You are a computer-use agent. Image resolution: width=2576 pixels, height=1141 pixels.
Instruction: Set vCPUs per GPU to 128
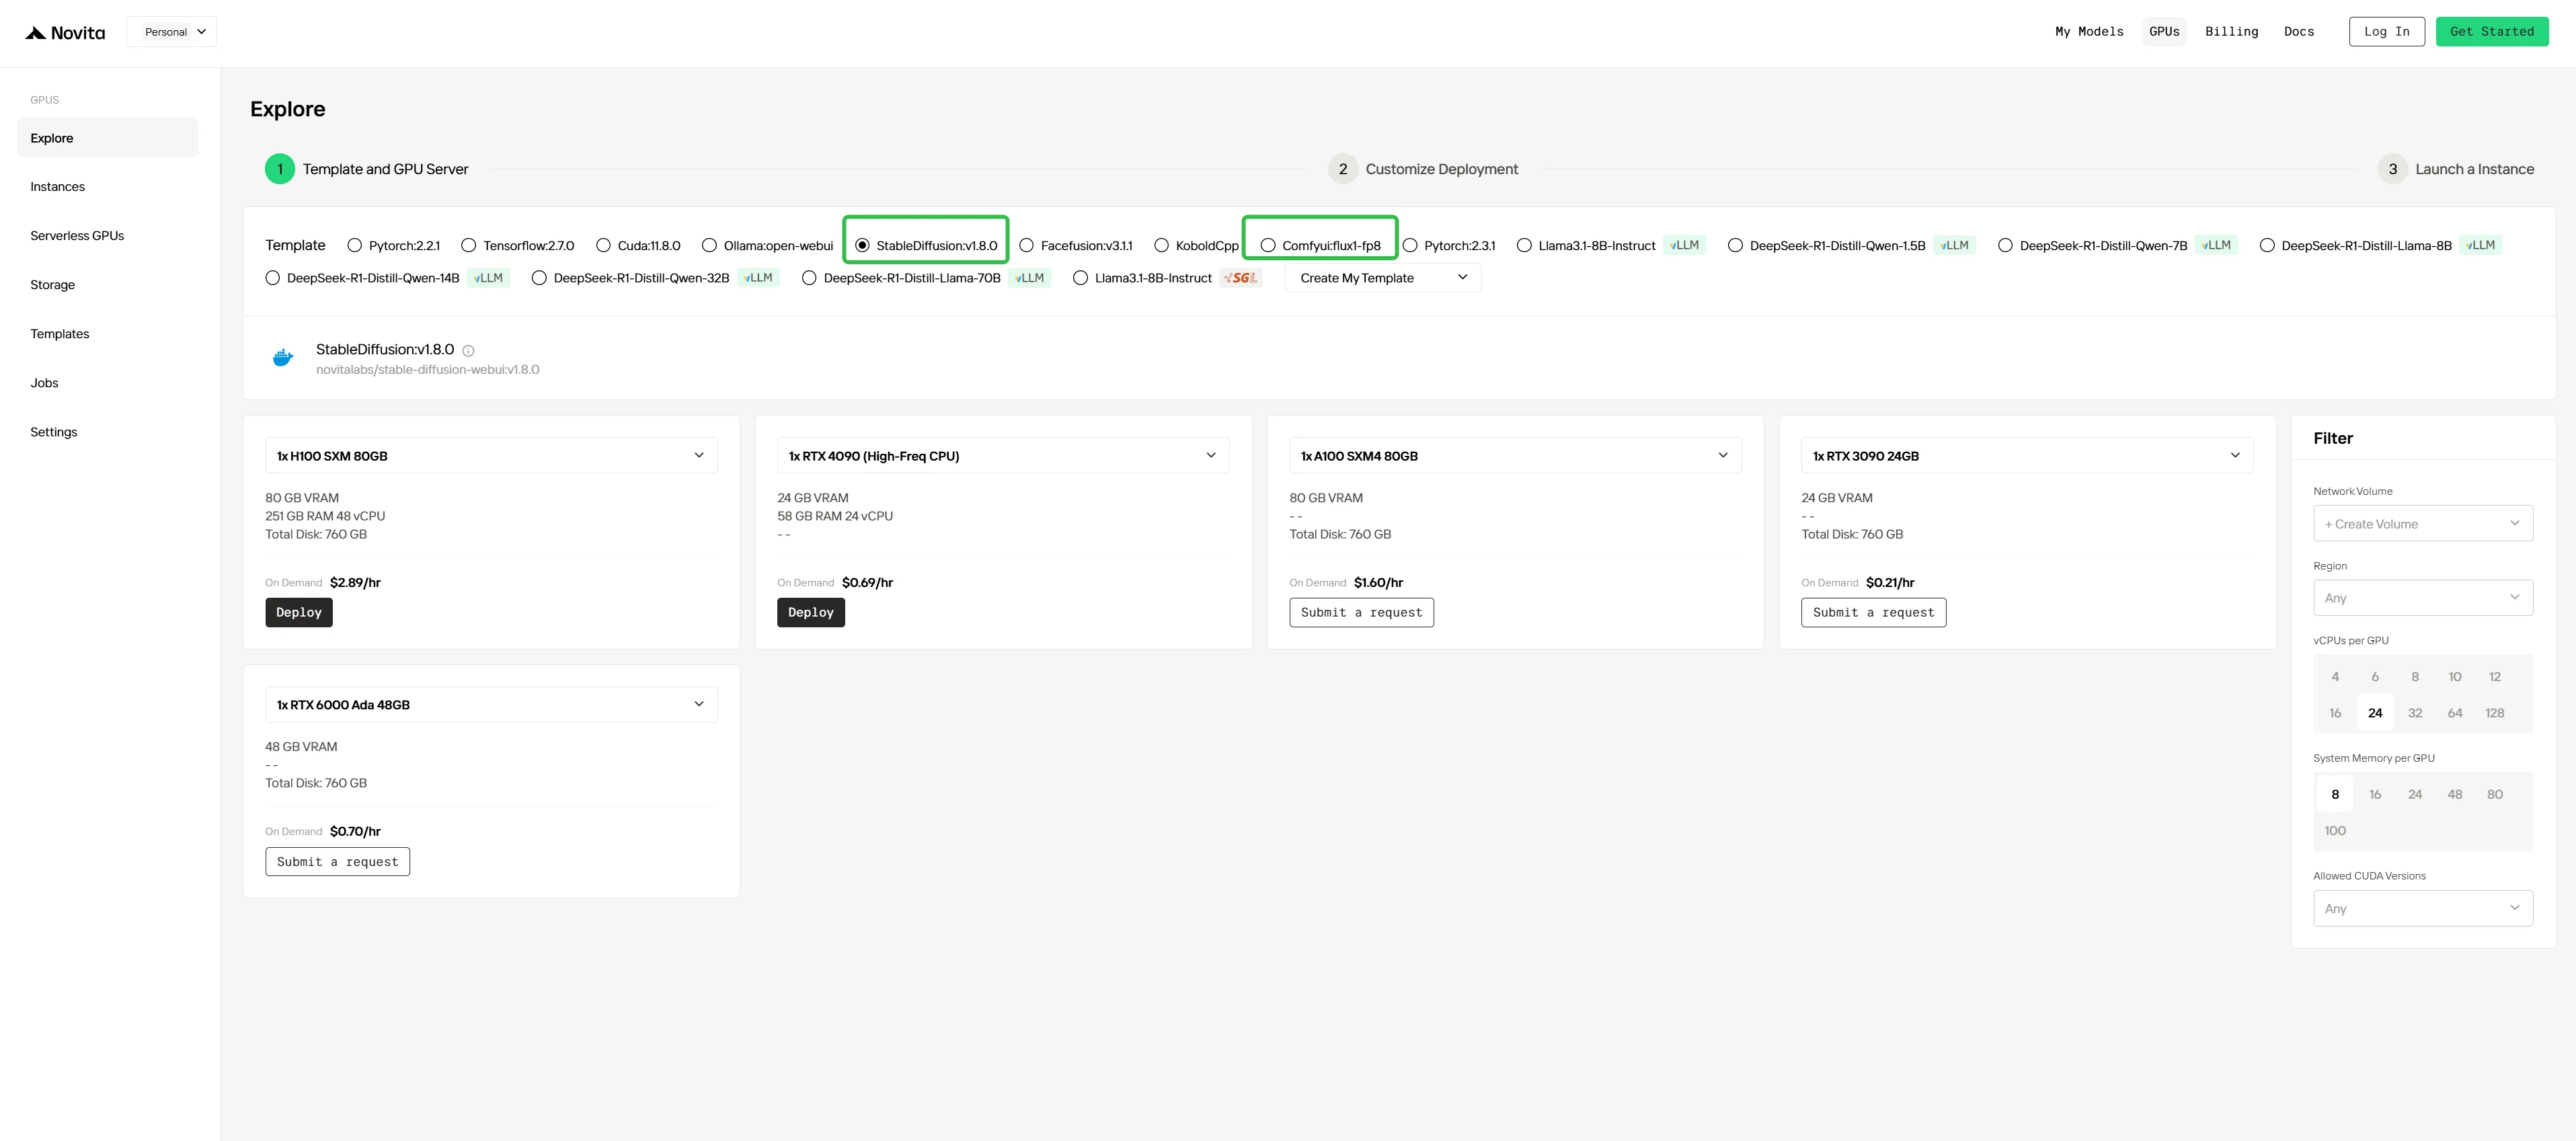[x=2495, y=713]
